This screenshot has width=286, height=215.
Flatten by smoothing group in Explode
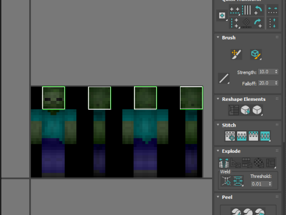(x=247, y=163)
